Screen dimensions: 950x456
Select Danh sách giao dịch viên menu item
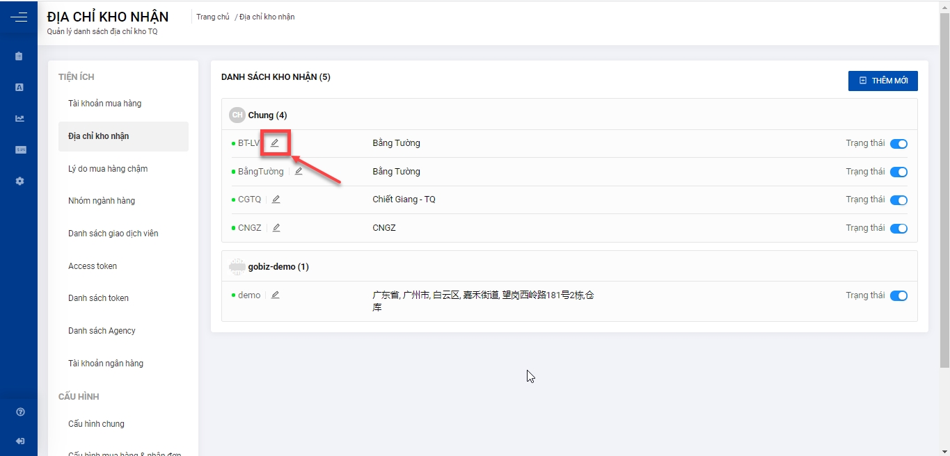pos(113,234)
